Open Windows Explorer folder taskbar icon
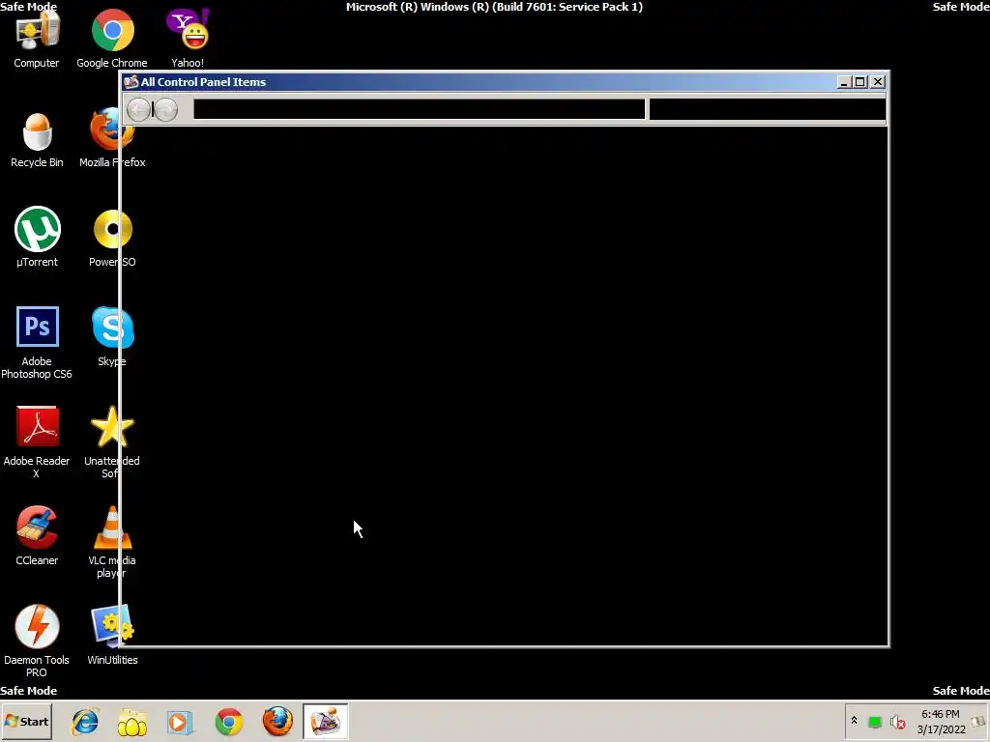Screen dimensions: 990x742 click(131, 722)
